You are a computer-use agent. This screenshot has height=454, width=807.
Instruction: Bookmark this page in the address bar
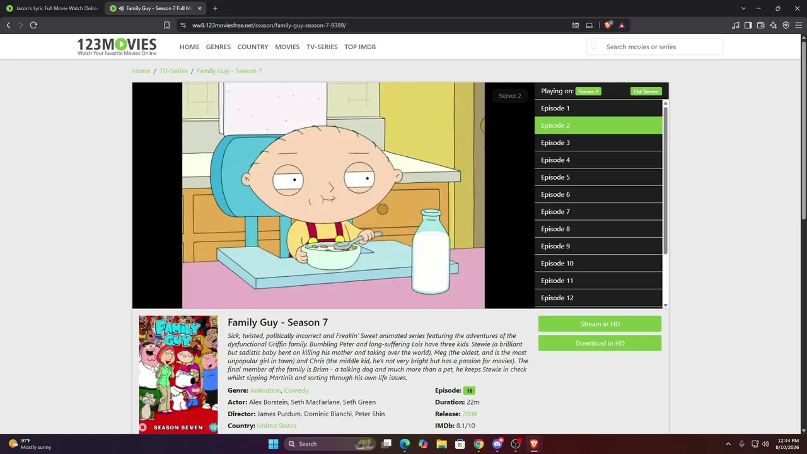(166, 25)
